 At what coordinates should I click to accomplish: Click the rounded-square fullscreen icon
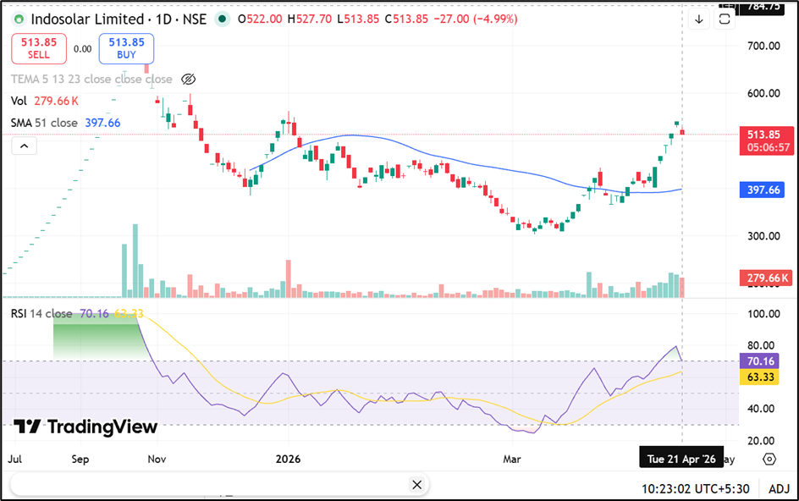[x=724, y=19]
